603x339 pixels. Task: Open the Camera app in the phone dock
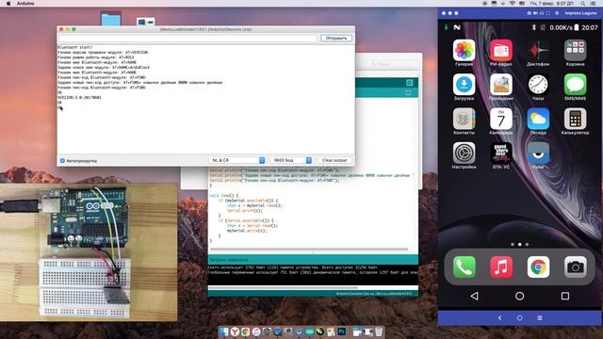click(x=576, y=266)
